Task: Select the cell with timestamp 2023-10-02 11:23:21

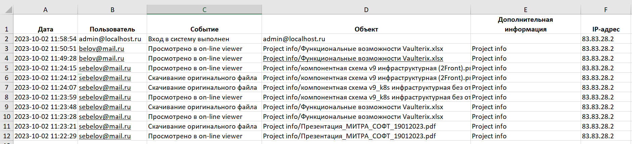Action: pyautogui.click(x=45, y=126)
